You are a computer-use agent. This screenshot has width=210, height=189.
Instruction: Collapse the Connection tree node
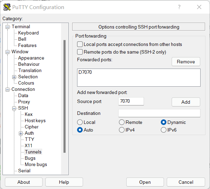(x=8, y=89)
